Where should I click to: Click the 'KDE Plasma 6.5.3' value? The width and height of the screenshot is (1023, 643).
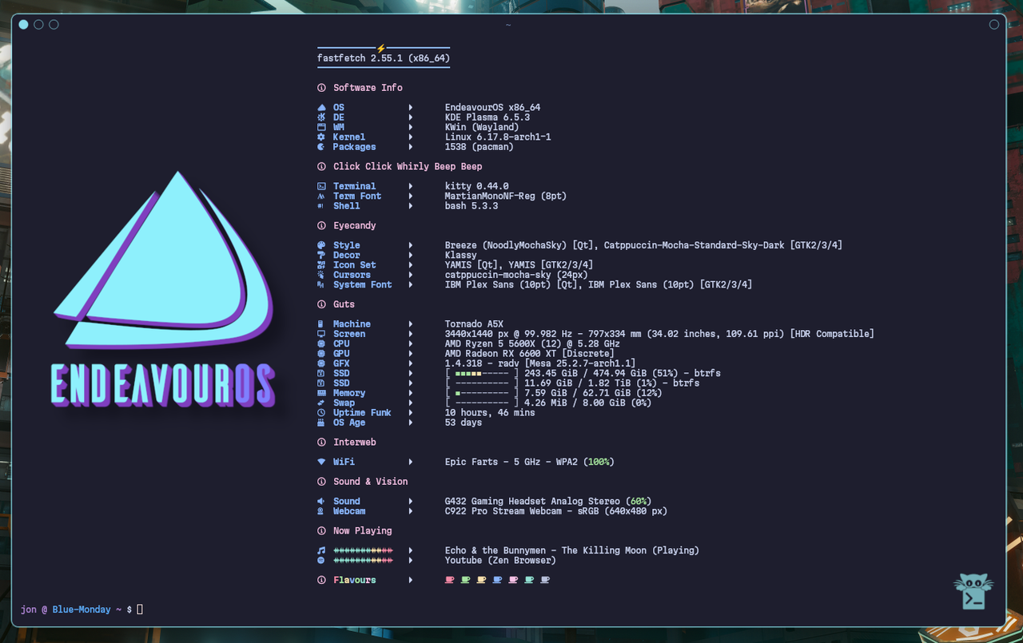point(488,117)
